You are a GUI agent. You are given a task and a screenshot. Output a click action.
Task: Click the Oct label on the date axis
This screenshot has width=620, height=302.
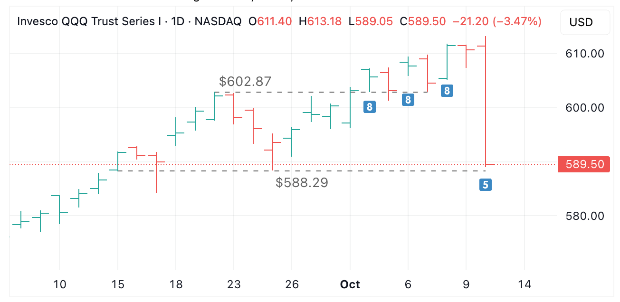[350, 284]
